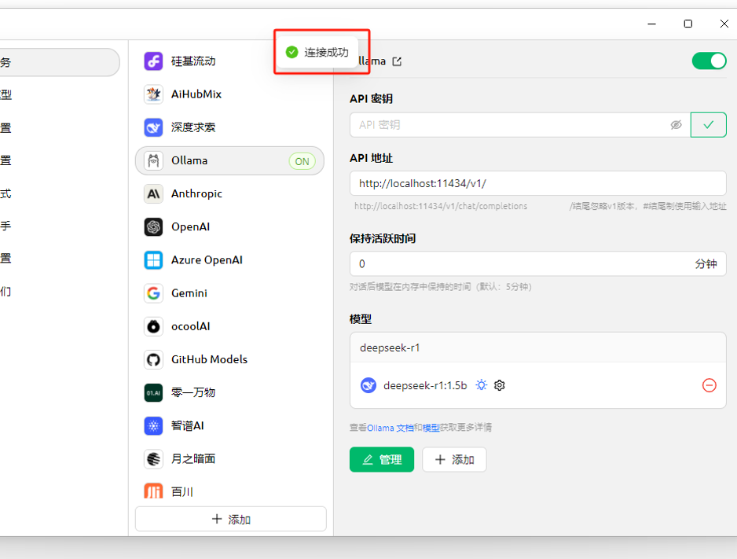Click the reasoning sun icon beside deepseek-r1:1.5b
Viewport: 737px width, 559px height.
[481, 385]
